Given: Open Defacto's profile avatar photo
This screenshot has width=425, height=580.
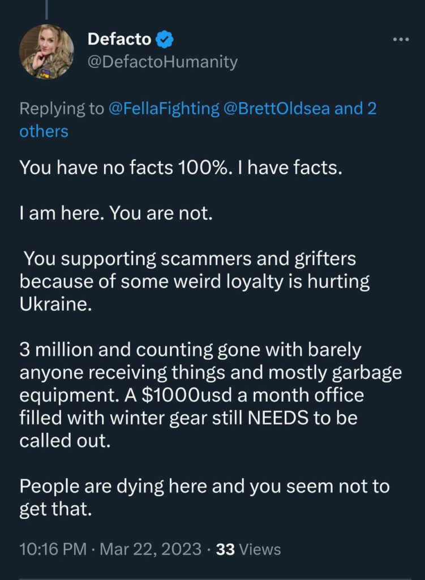Looking at the screenshot, I should click(x=47, y=52).
